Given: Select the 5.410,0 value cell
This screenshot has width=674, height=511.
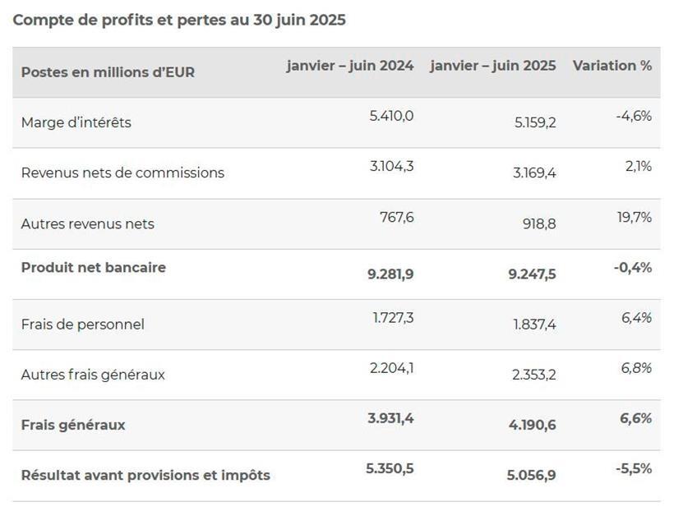Looking at the screenshot, I should click(391, 116).
